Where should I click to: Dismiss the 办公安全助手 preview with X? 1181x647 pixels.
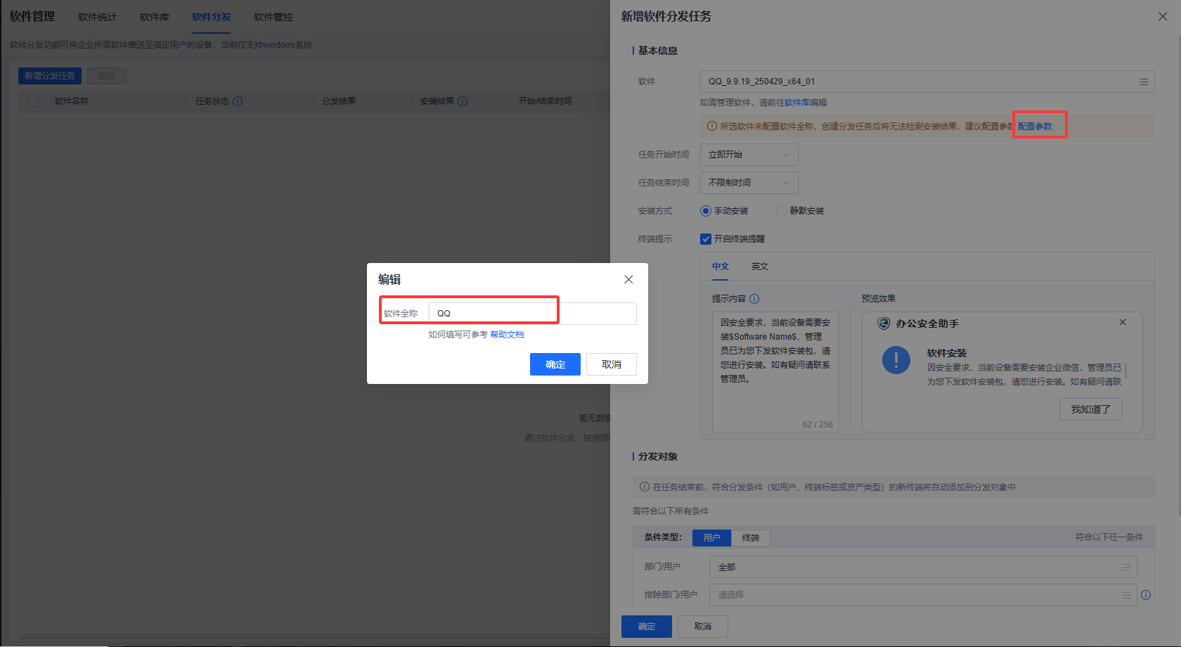(x=1123, y=322)
